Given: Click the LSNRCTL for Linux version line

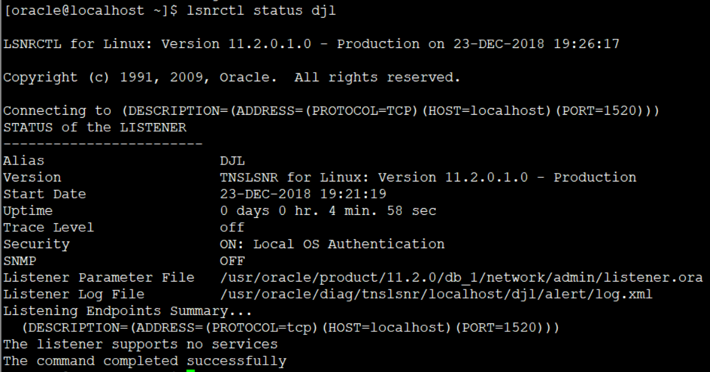Looking at the screenshot, I should (311, 44).
